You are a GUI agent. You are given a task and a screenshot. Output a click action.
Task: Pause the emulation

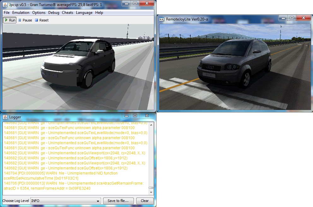25,20
